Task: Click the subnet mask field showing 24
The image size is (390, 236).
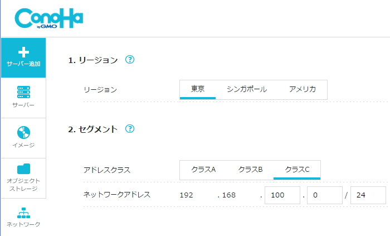Action: [x=368, y=195]
